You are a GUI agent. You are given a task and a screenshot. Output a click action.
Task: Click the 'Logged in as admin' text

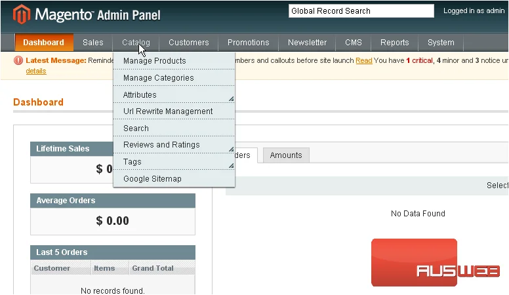pos(474,10)
